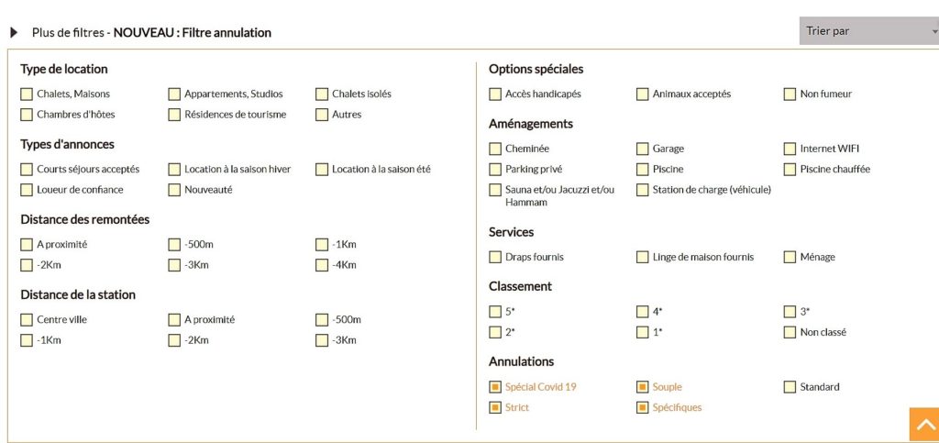Screen dimensions: 939x443
Task: Select the 5* classement checkbox
Action: click(495, 311)
